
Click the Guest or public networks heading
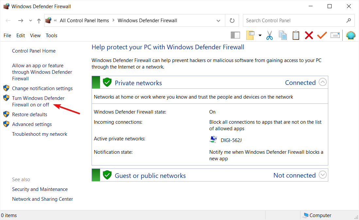pyautogui.click(x=150, y=176)
